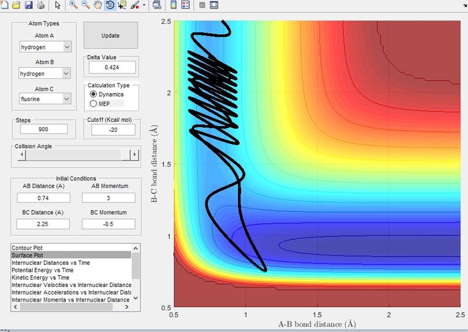Image resolution: width=468 pixels, height=332 pixels.
Task: Open a file with the folder icon
Action: coord(16,5)
